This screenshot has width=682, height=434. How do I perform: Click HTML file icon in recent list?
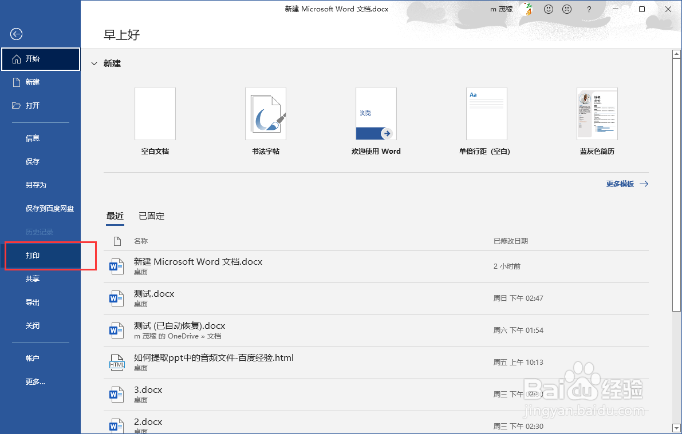coord(117,363)
